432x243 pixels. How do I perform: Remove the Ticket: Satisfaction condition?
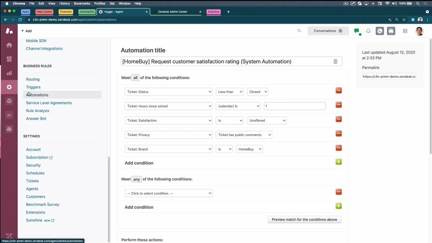tap(339, 119)
